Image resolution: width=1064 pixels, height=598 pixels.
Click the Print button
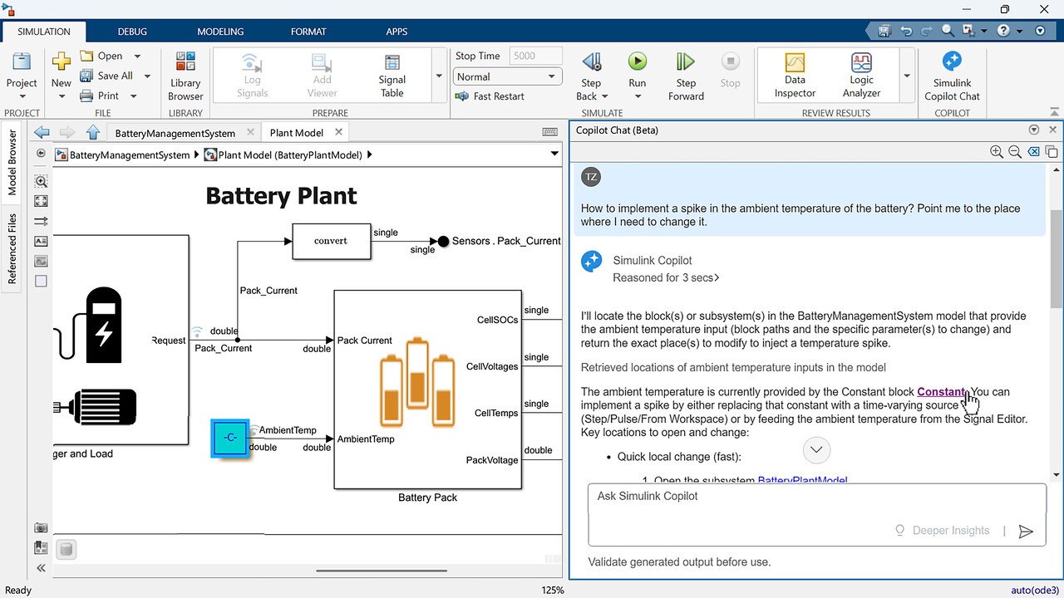[100, 96]
